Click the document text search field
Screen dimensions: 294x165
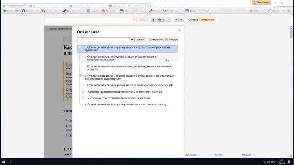[88, 20]
